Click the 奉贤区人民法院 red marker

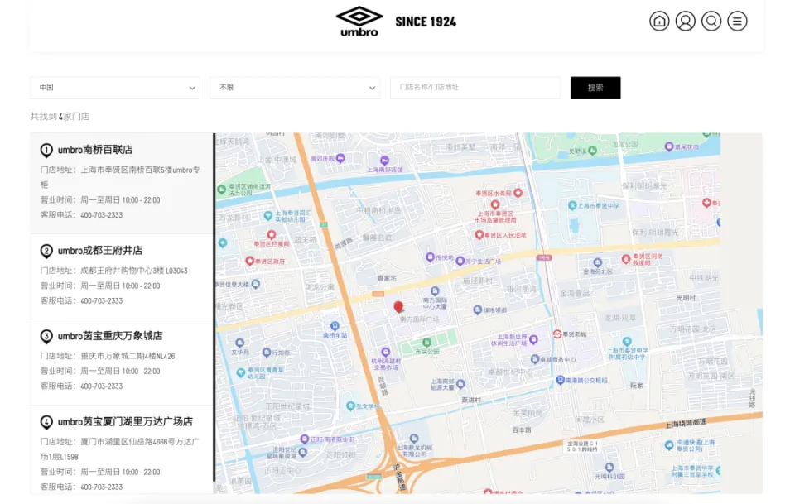(x=479, y=234)
